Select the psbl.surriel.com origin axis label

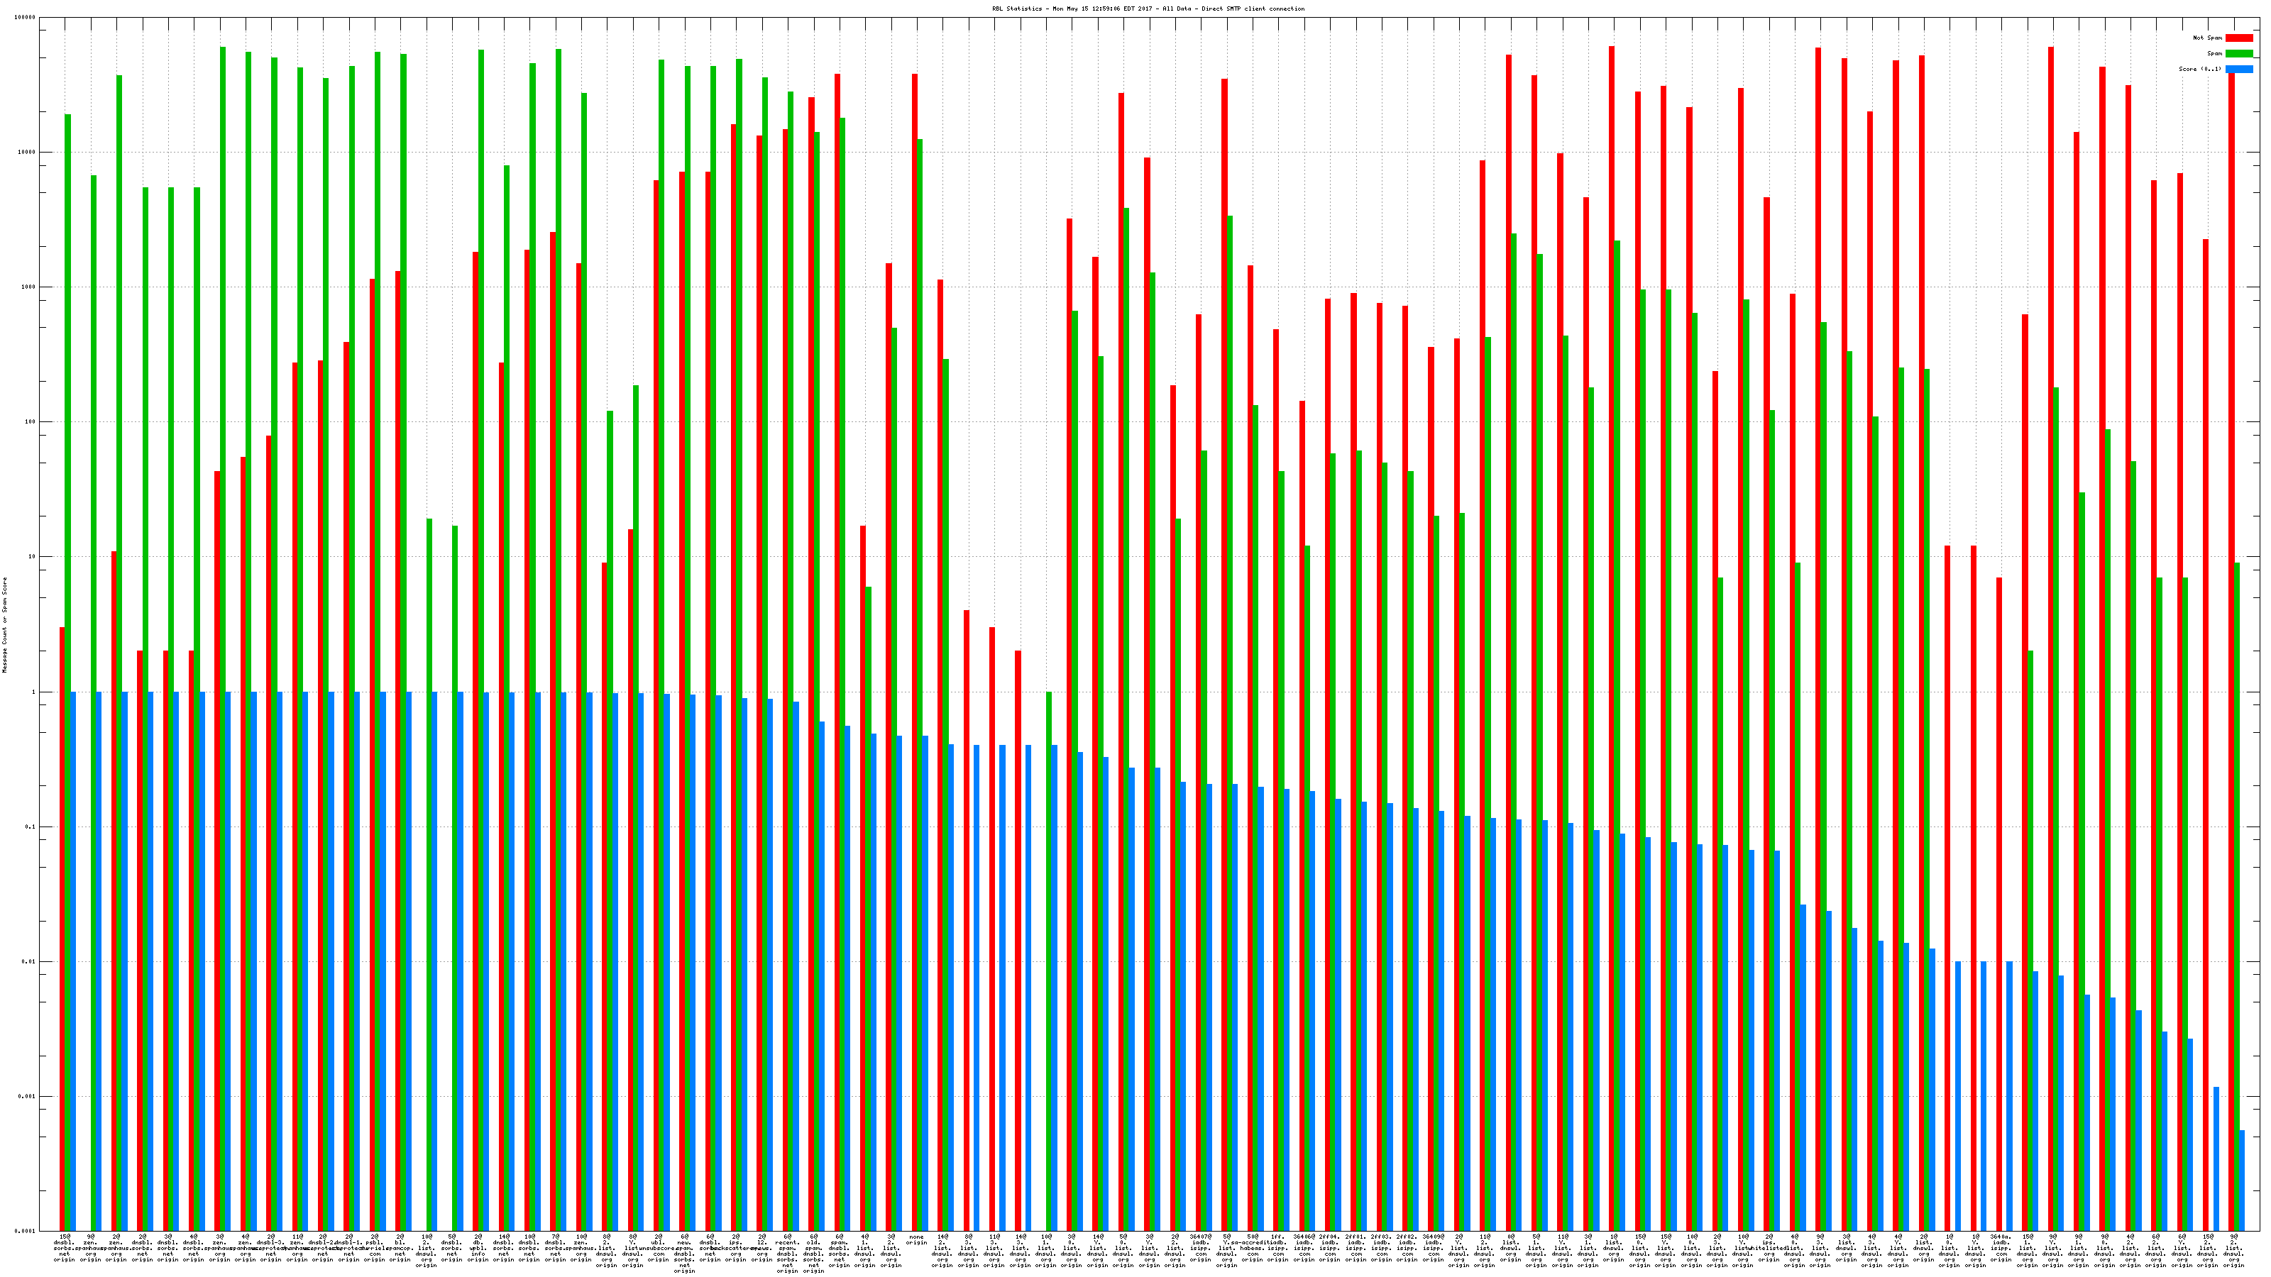[x=375, y=1247]
